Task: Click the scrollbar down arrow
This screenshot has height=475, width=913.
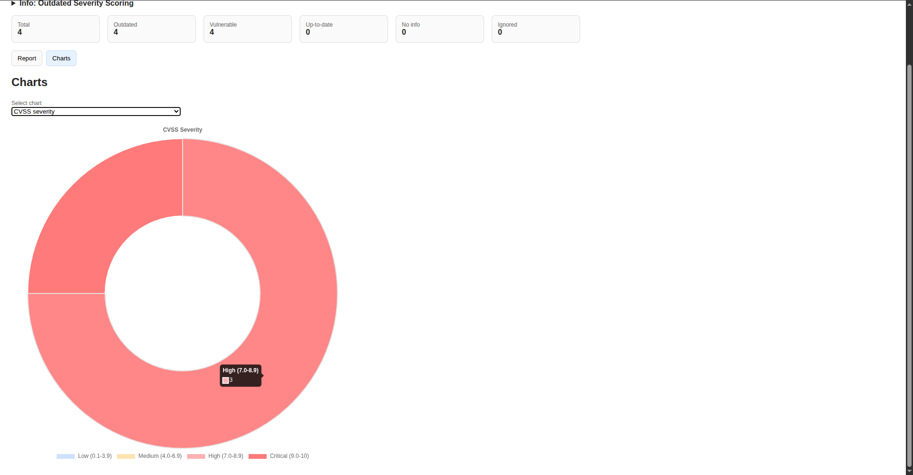Action: click(x=910, y=471)
